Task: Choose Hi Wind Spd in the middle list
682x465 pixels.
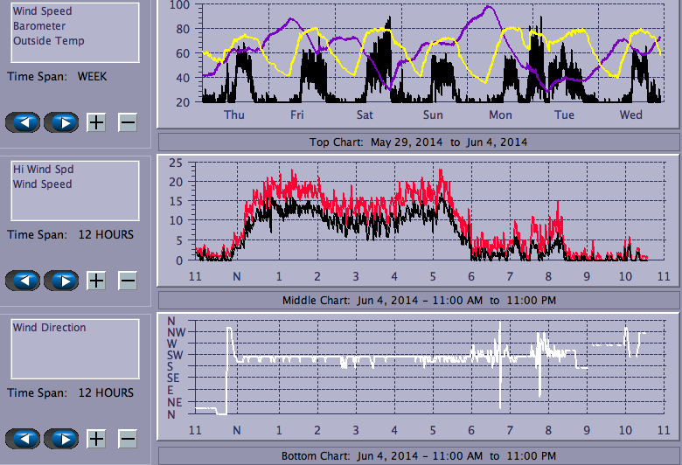Action: click(x=37, y=170)
